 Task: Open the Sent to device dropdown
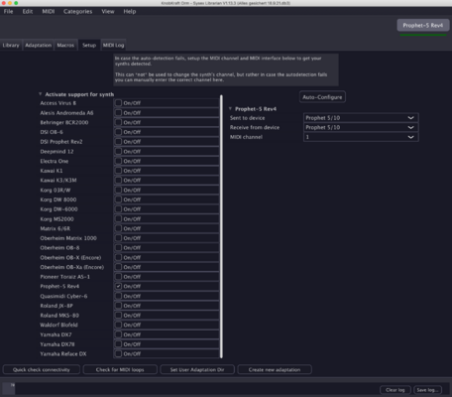pos(361,118)
